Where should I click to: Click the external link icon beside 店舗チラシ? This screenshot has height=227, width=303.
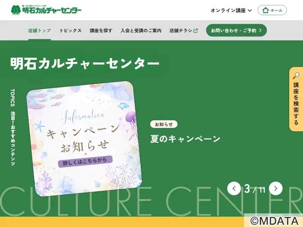[195, 31]
